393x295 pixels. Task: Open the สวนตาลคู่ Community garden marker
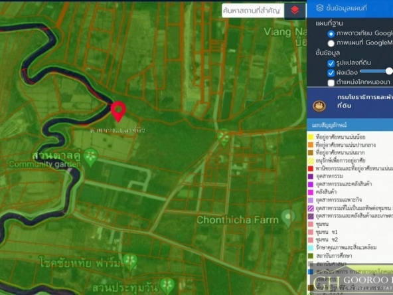click(91, 157)
